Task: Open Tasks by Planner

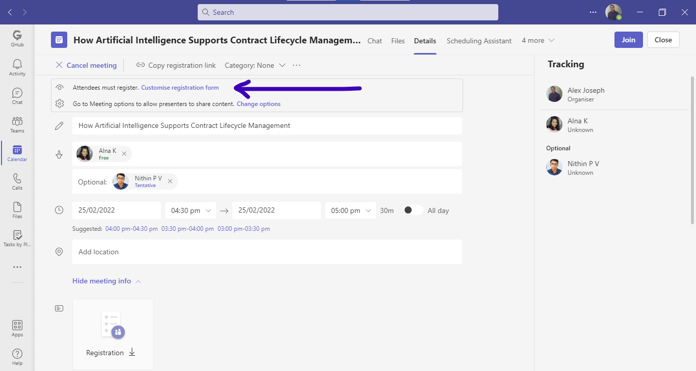Action: [x=17, y=238]
